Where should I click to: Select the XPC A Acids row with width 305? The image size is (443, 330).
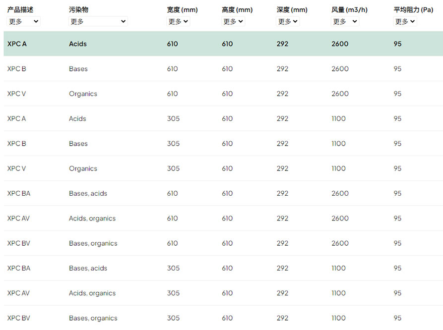(x=223, y=118)
